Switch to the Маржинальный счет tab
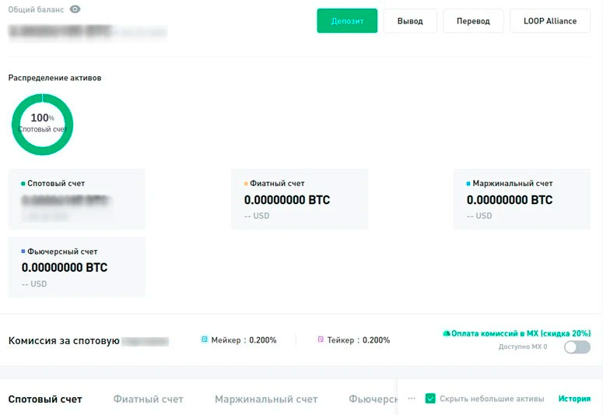The height and width of the screenshot is (415, 603). (266, 399)
